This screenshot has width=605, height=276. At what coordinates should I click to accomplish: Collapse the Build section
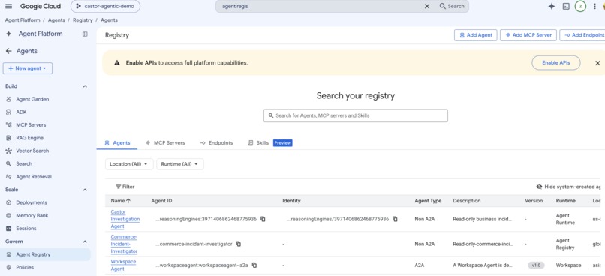tap(85, 86)
